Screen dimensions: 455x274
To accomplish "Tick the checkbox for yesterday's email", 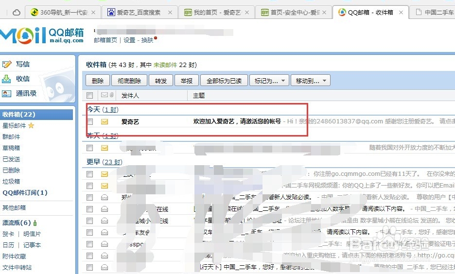I will click(89, 148).
